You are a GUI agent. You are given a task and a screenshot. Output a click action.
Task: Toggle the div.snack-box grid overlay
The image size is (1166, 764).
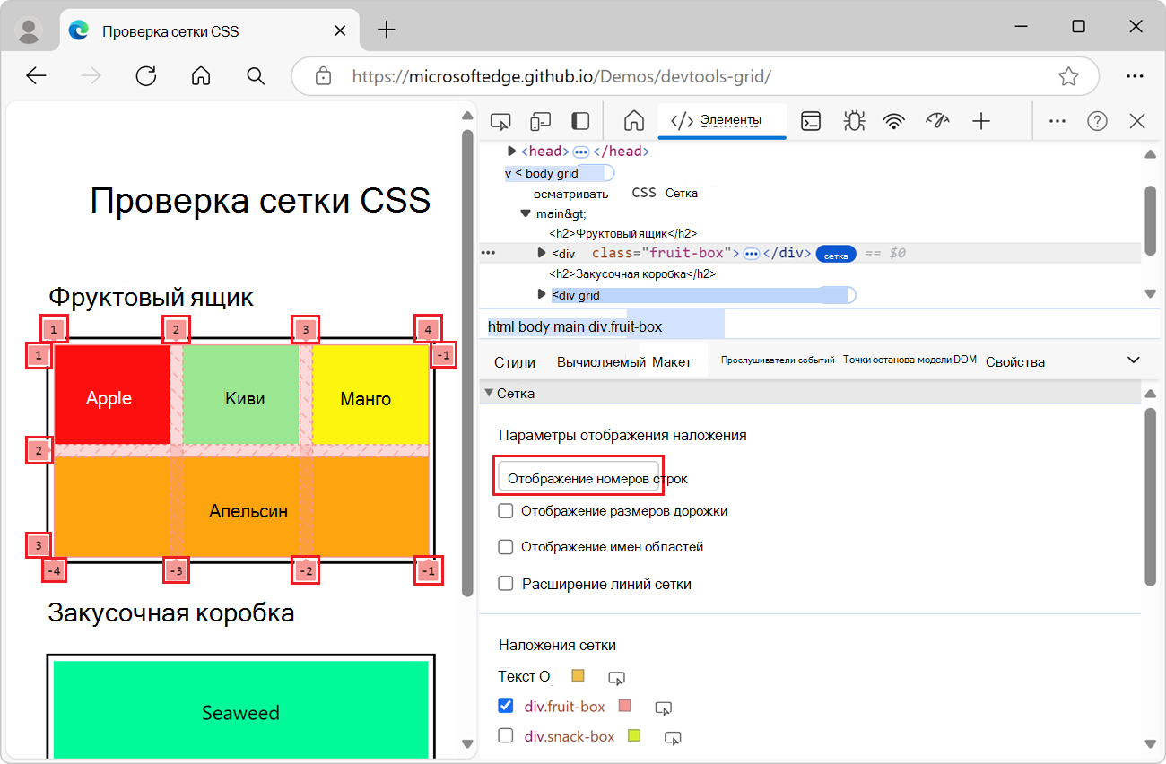tap(505, 736)
